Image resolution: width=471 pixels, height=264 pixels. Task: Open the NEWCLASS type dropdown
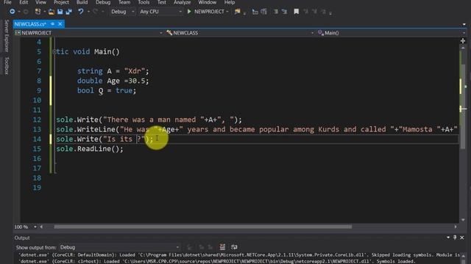tap(240, 33)
